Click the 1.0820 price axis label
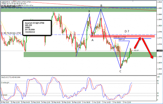Image resolution: width=163 pixels, height=104 pixels. click(x=159, y=25)
